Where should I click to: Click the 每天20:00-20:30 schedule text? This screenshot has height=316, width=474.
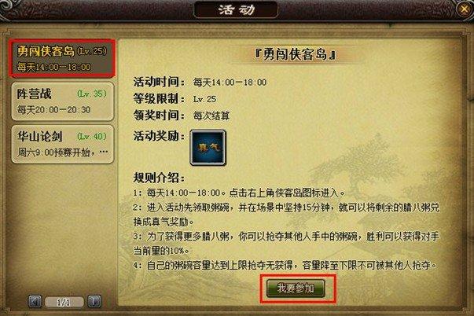coord(53,109)
